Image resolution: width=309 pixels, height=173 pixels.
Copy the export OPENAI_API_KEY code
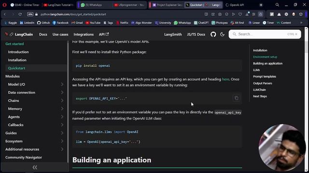(x=237, y=98)
